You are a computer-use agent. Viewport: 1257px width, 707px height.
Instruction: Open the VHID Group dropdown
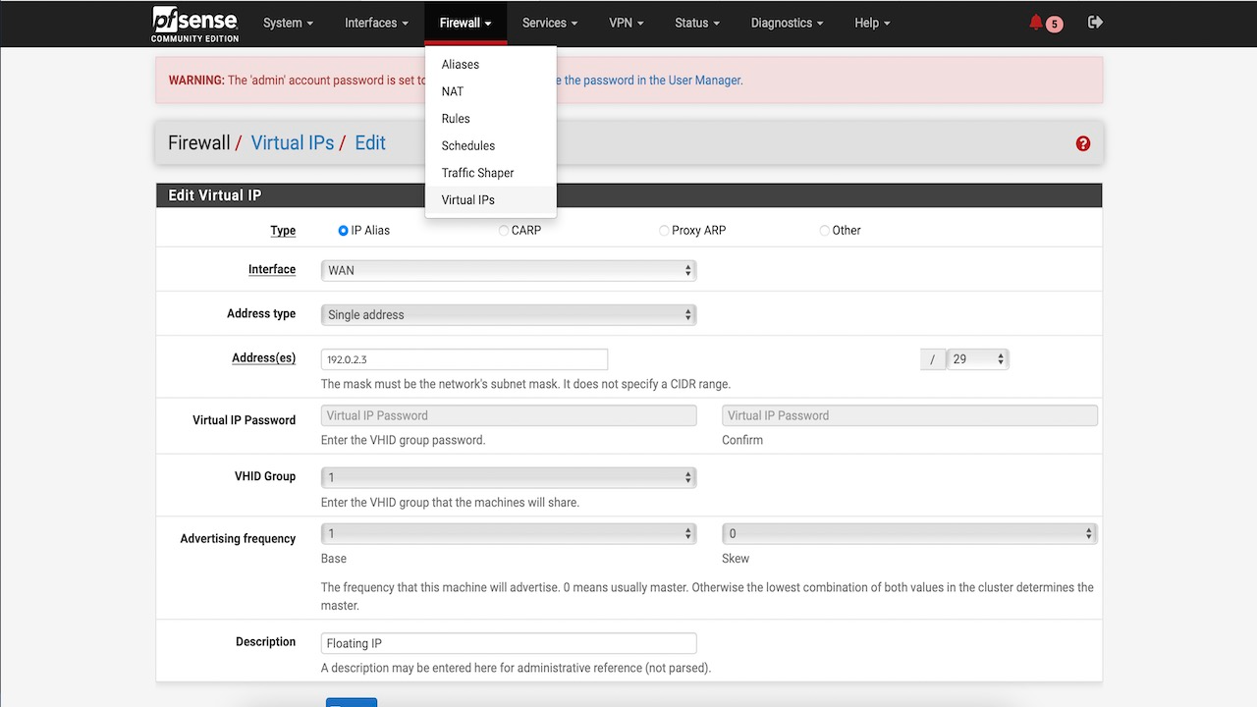click(x=508, y=477)
